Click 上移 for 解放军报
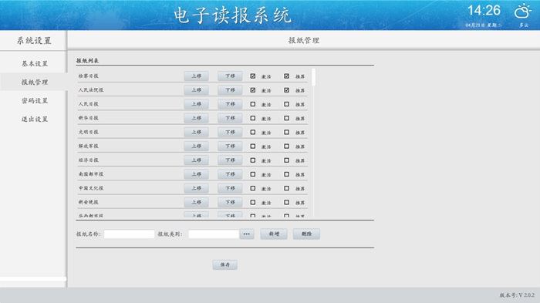The width and height of the screenshot is (540, 303). point(196,146)
